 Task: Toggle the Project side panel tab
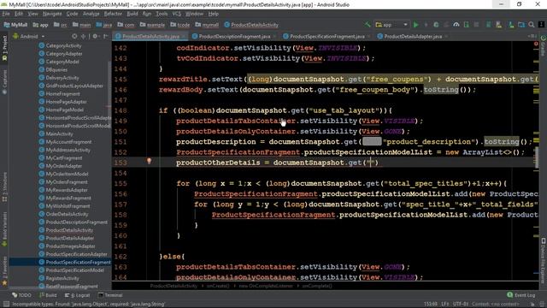[4, 47]
